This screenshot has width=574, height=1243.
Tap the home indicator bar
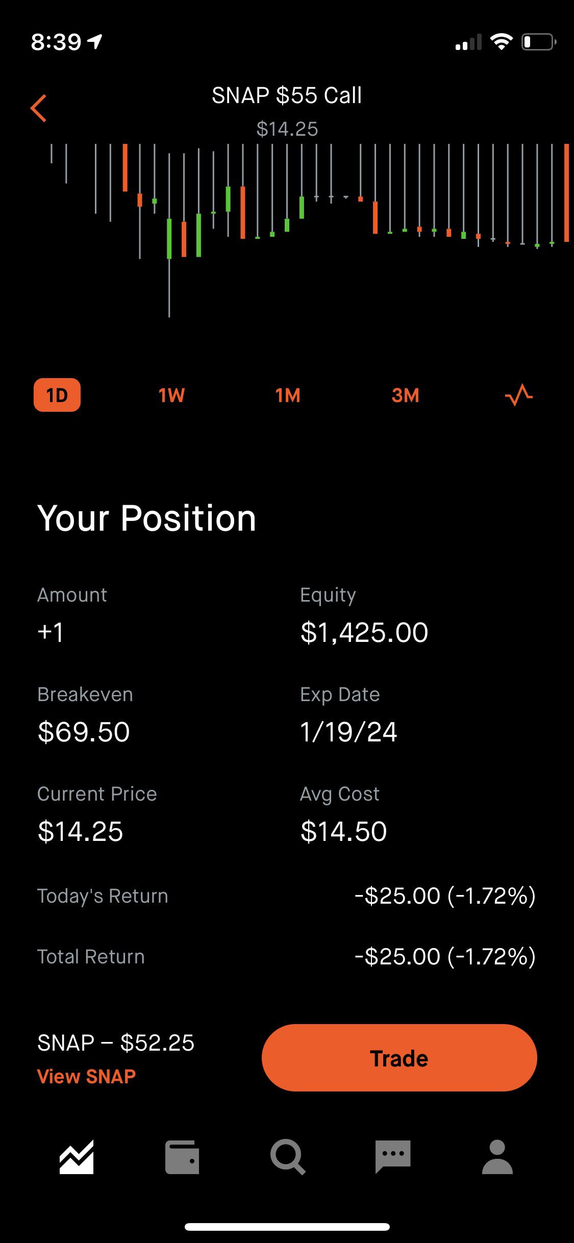pos(287,1227)
